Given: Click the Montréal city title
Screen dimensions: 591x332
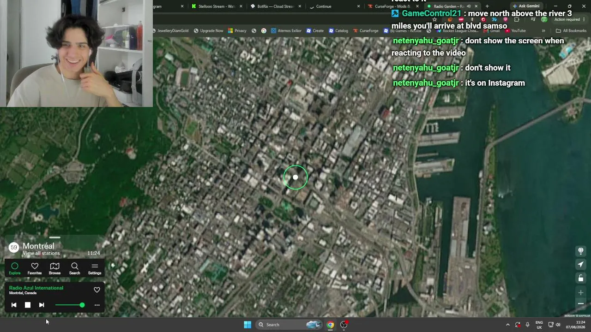Looking at the screenshot, I should click(38, 246).
